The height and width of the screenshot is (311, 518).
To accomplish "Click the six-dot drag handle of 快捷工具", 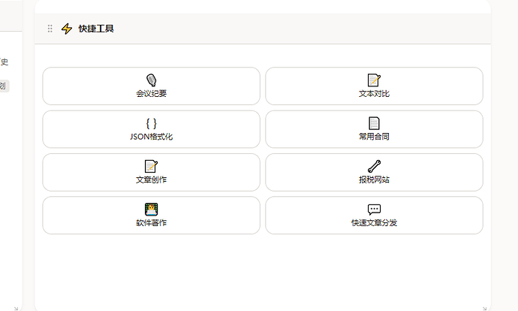I will 50,29.
